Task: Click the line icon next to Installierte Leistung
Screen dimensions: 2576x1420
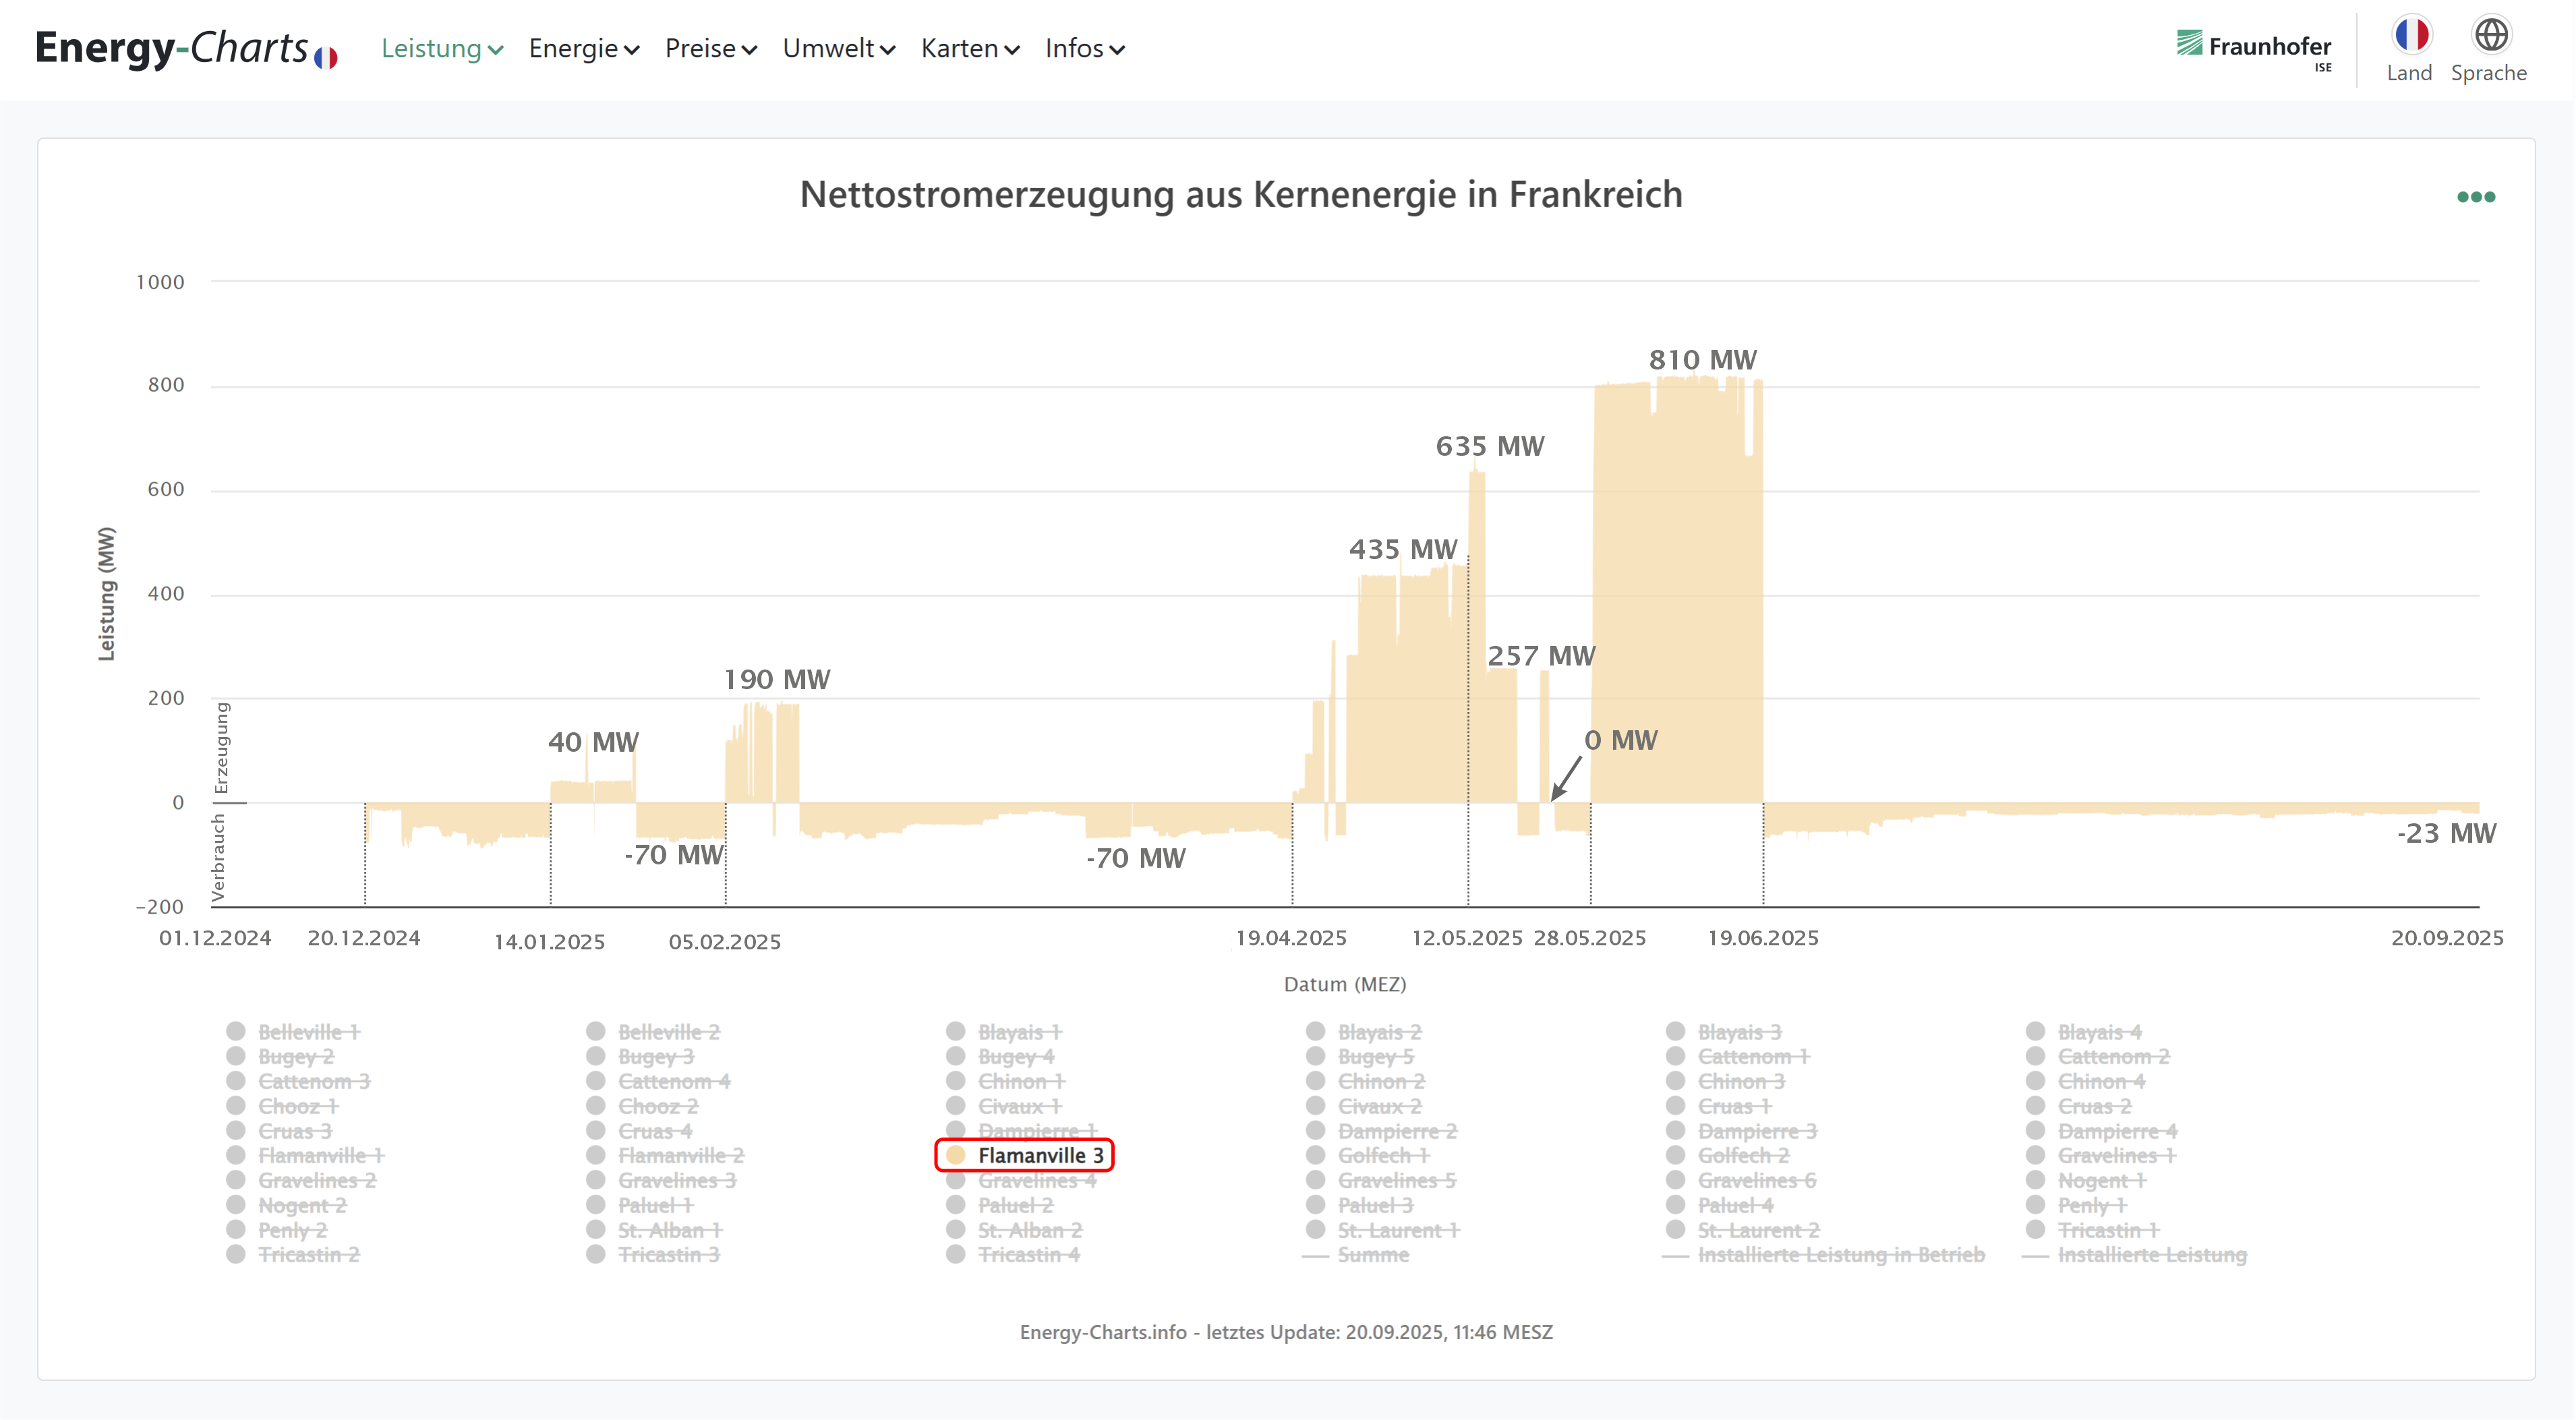Action: pos(2035,1256)
